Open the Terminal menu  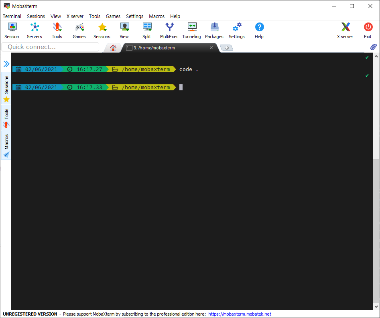12,16
